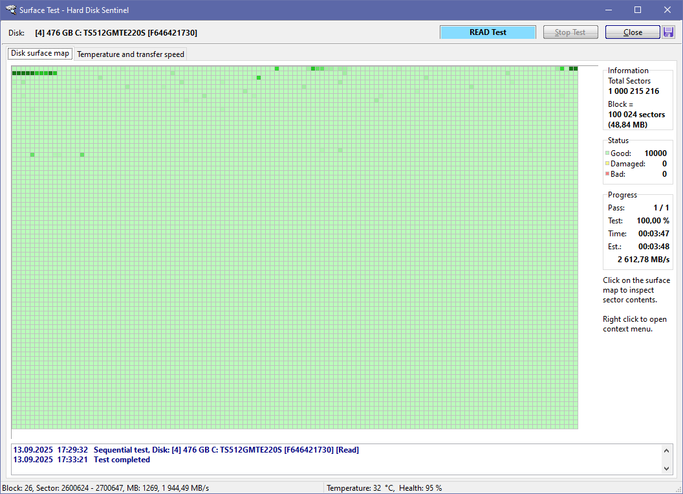The width and height of the screenshot is (683, 494).
Task: Select the Disk surface map tab
Action: click(x=39, y=53)
